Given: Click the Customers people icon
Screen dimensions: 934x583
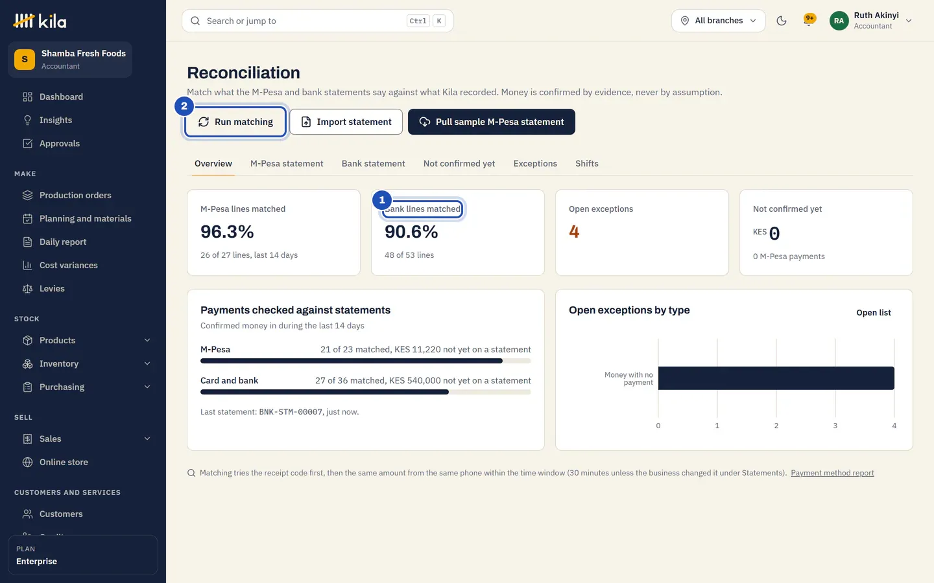Looking at the screenshot, I should tap(27, 514).
